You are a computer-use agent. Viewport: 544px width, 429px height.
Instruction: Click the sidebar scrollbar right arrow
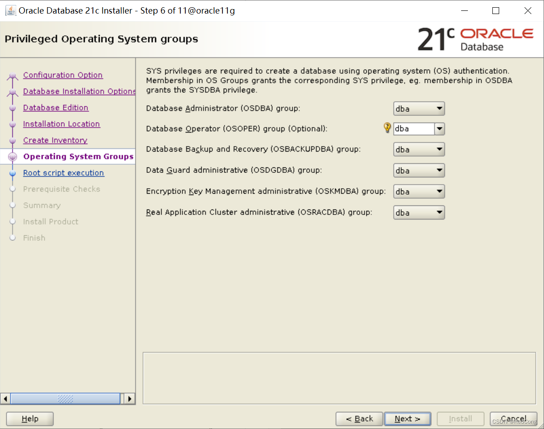tap(130, 399)
